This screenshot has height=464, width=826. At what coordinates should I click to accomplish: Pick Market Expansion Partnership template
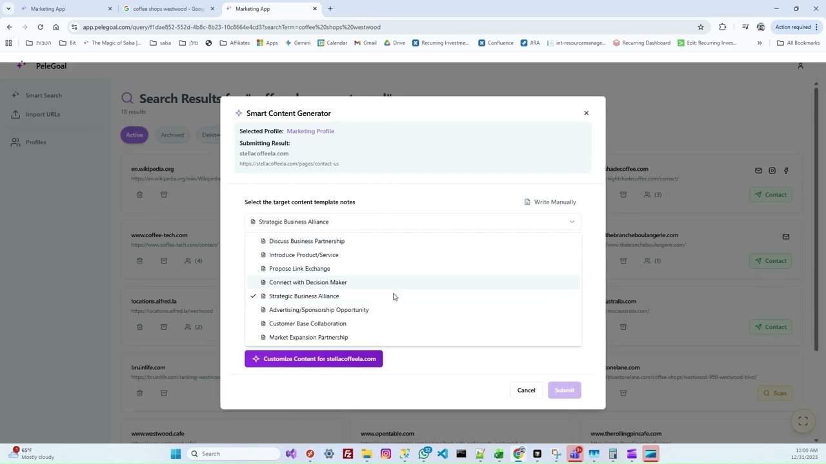point(414,337)
